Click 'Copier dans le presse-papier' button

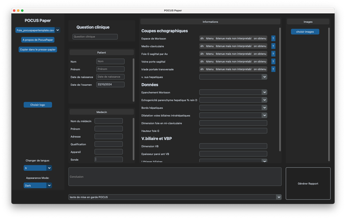pos(38,49)
